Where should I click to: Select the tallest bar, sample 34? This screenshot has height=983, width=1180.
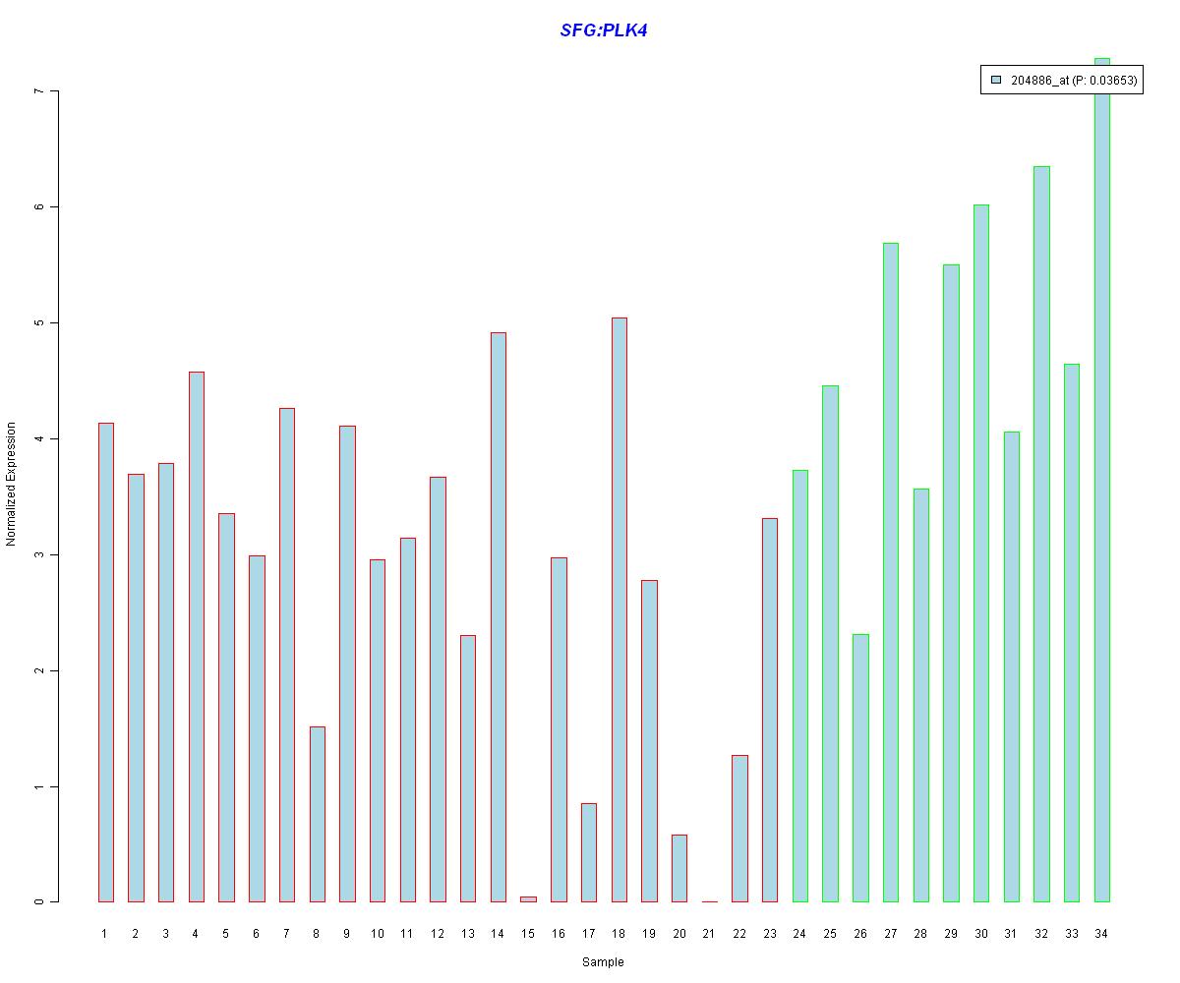pos(1101,480)
